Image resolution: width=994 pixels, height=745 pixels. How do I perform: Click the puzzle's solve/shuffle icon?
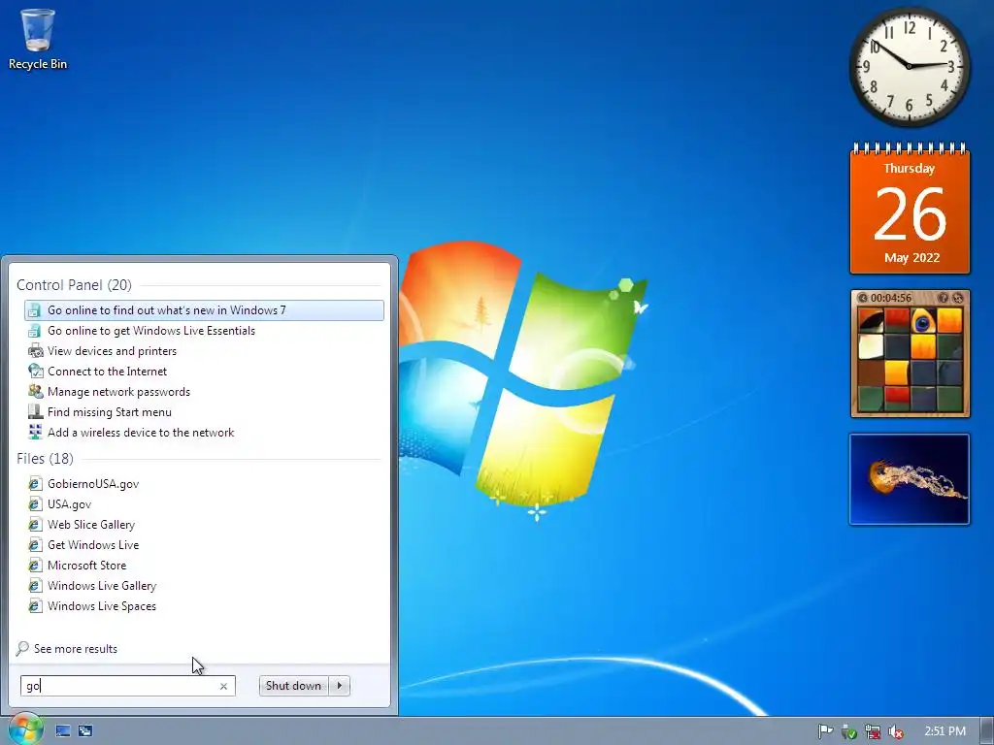(958, 298)
